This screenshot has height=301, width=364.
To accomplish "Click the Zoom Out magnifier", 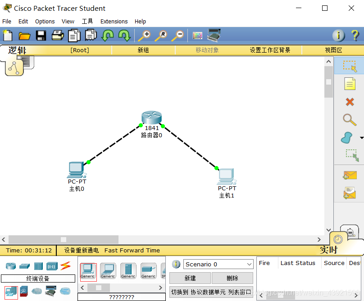I will pyautogui.click(x=177, y=36).
